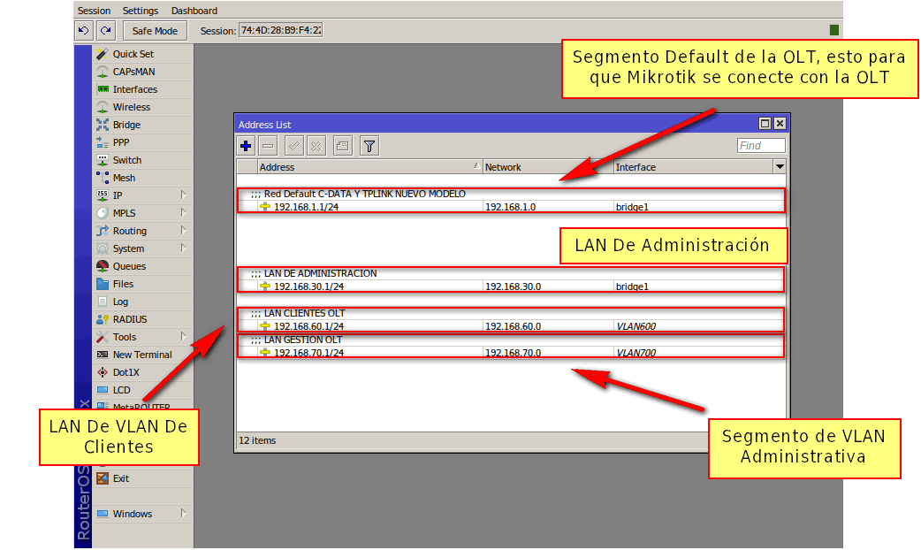Select the 192.168.60.1/24 address row
This screenshot has width=921, height=550.
tap(308, 326)
